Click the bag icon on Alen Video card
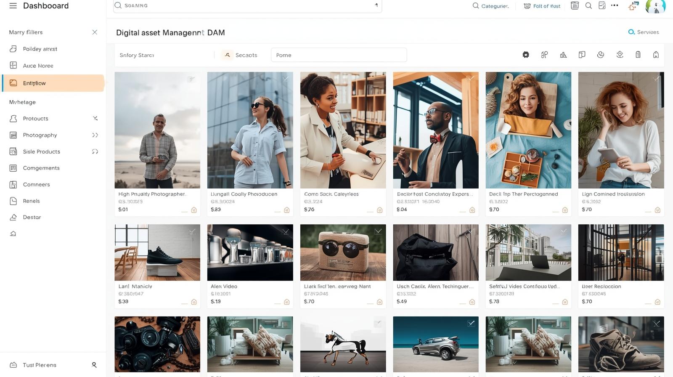Viewport: 673px width, 377px height. 287,302
